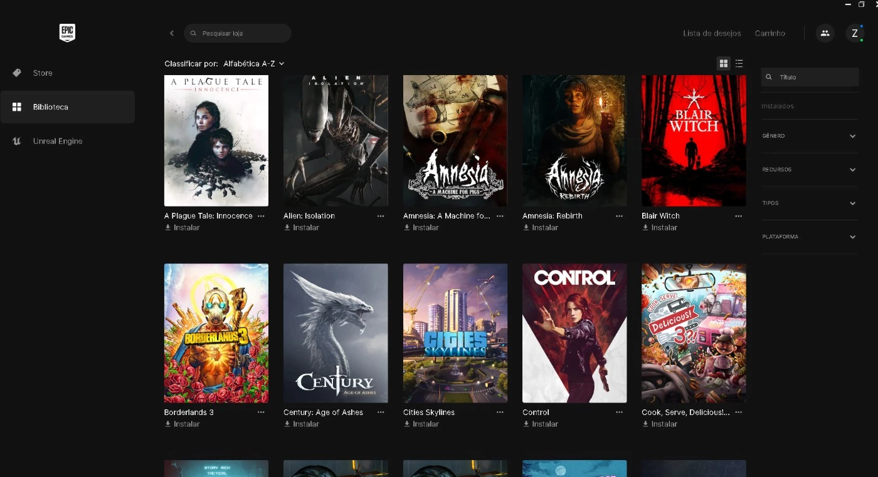Open options for Century: Age of Ashes
The width and height of the screenshot is (878, 477).
pyautogui.click(x=381, y=413)
